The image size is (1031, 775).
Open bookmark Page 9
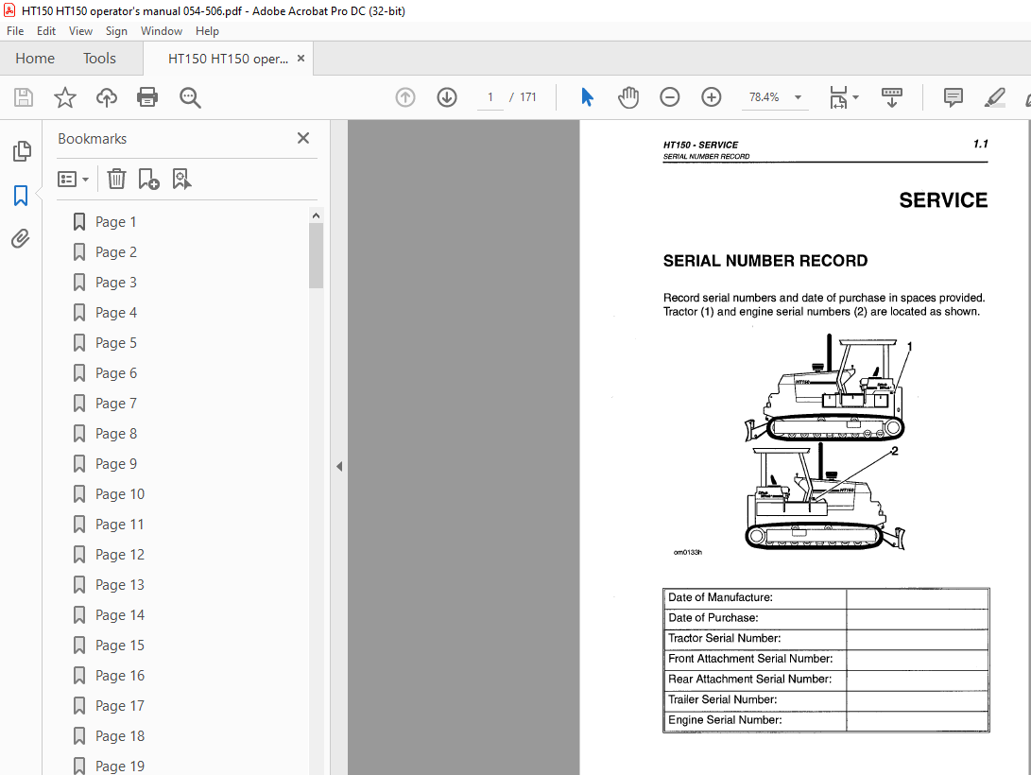[115, 464]
